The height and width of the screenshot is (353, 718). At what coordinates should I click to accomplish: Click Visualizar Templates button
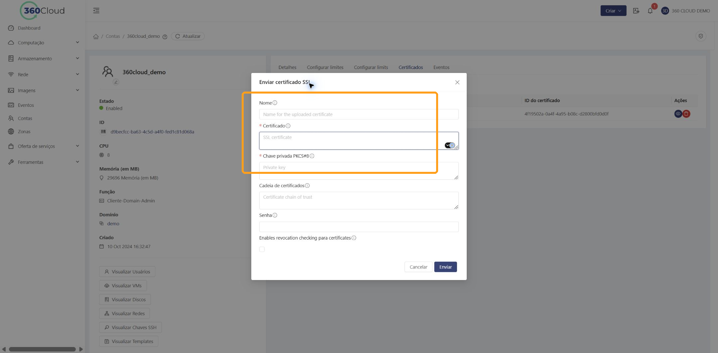click(129, 341)
